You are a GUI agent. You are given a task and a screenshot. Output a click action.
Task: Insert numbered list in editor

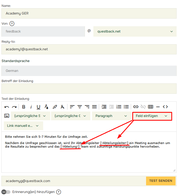[119, 107]
